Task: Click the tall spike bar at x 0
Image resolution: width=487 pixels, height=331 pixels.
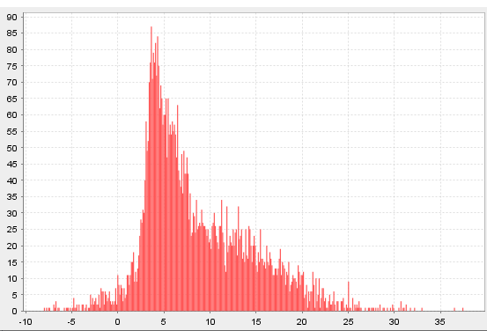Action: point(118,293)
